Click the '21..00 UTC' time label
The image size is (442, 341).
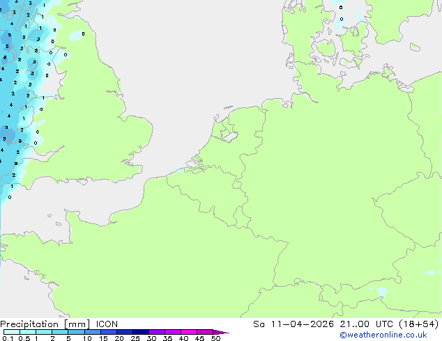click(x=366, y=324)
